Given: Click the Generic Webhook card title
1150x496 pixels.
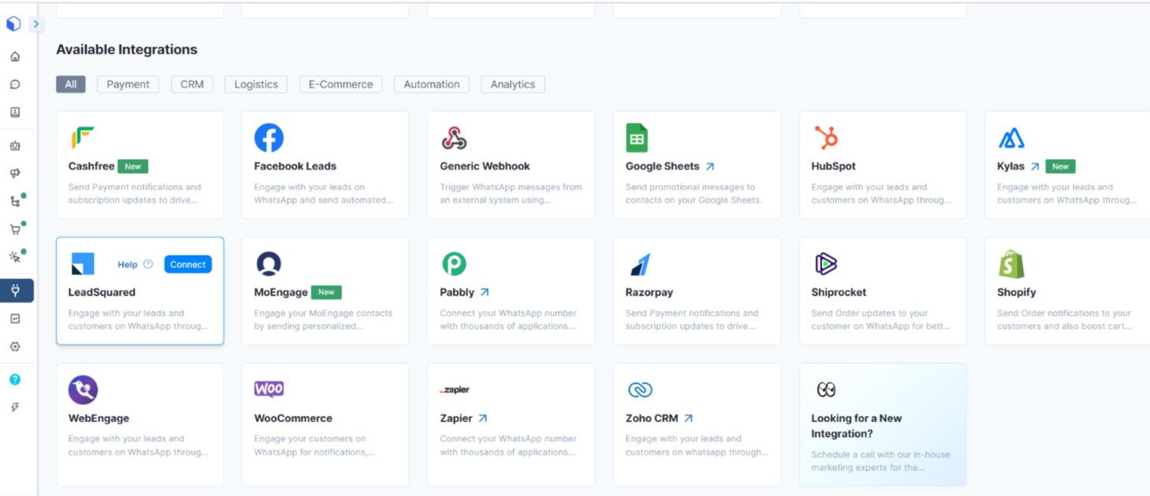Looking at the screenshot, I should pos(485,167).
